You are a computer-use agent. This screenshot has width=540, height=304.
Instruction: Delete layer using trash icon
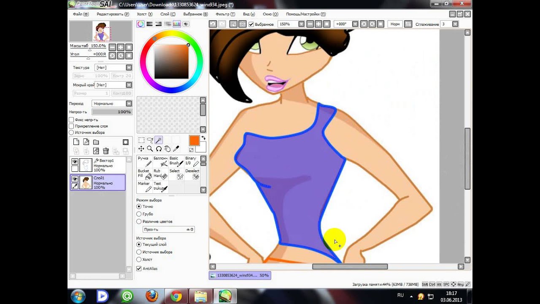(106, 151)
